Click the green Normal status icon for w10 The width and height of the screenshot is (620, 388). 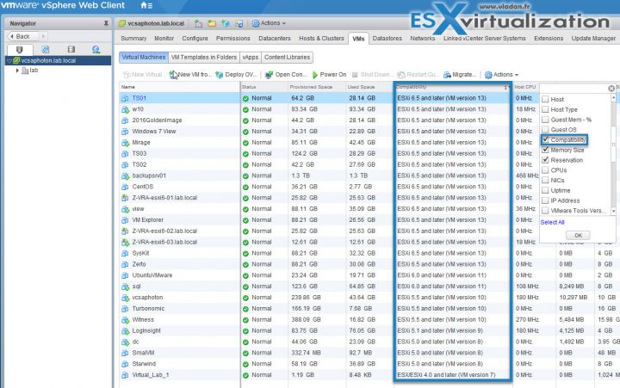pyautogui.click(x=245, y=109)
